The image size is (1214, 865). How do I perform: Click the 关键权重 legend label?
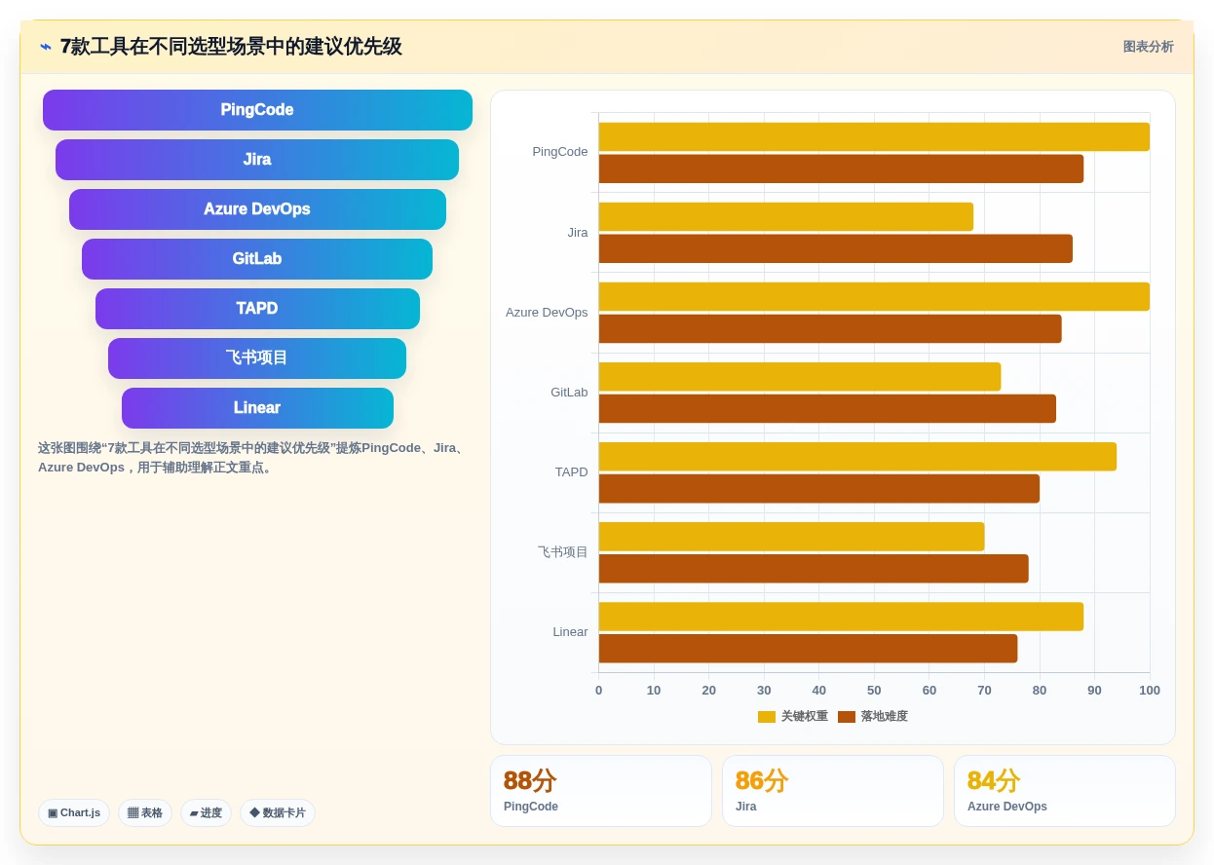pos(805,716)
